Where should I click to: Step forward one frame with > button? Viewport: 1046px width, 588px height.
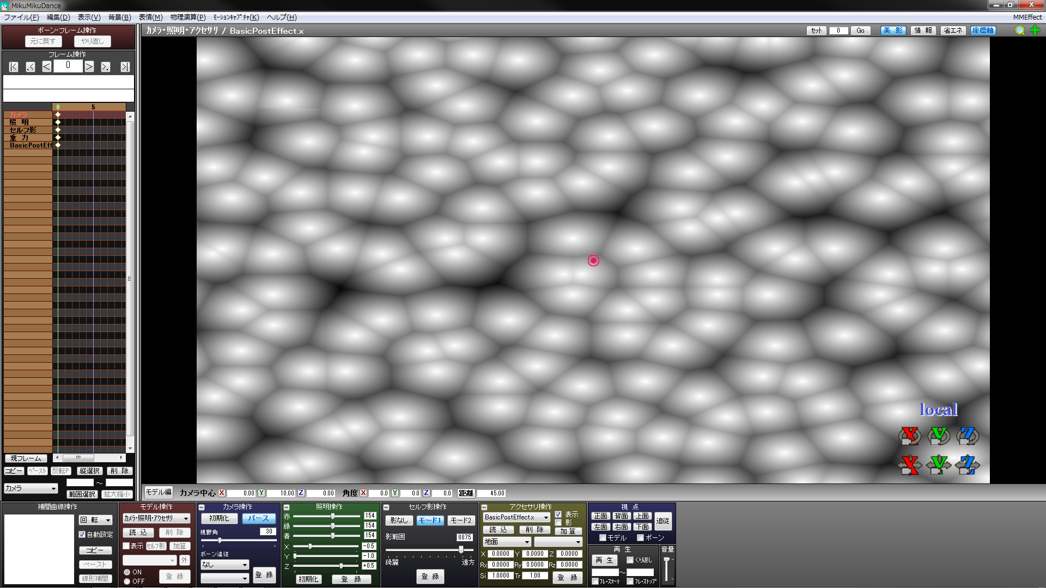tap(89, 66)
